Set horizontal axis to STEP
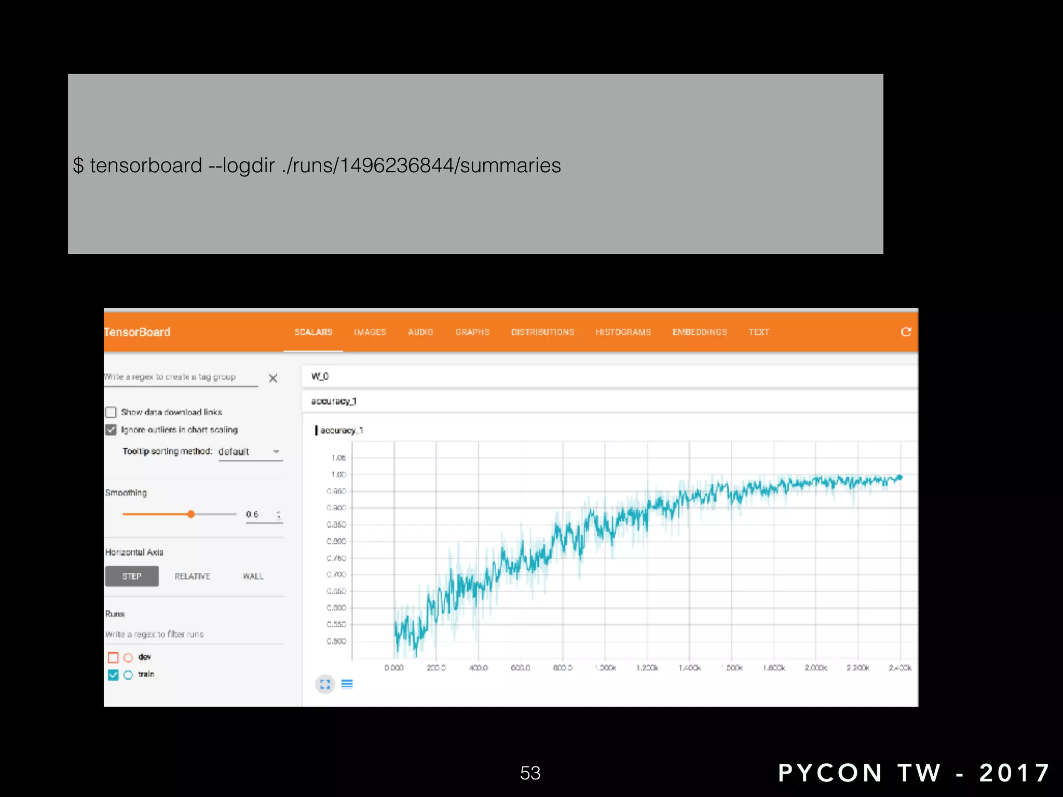The width and height of the screenshot is (1063, 797). click(x=132, y=576)
